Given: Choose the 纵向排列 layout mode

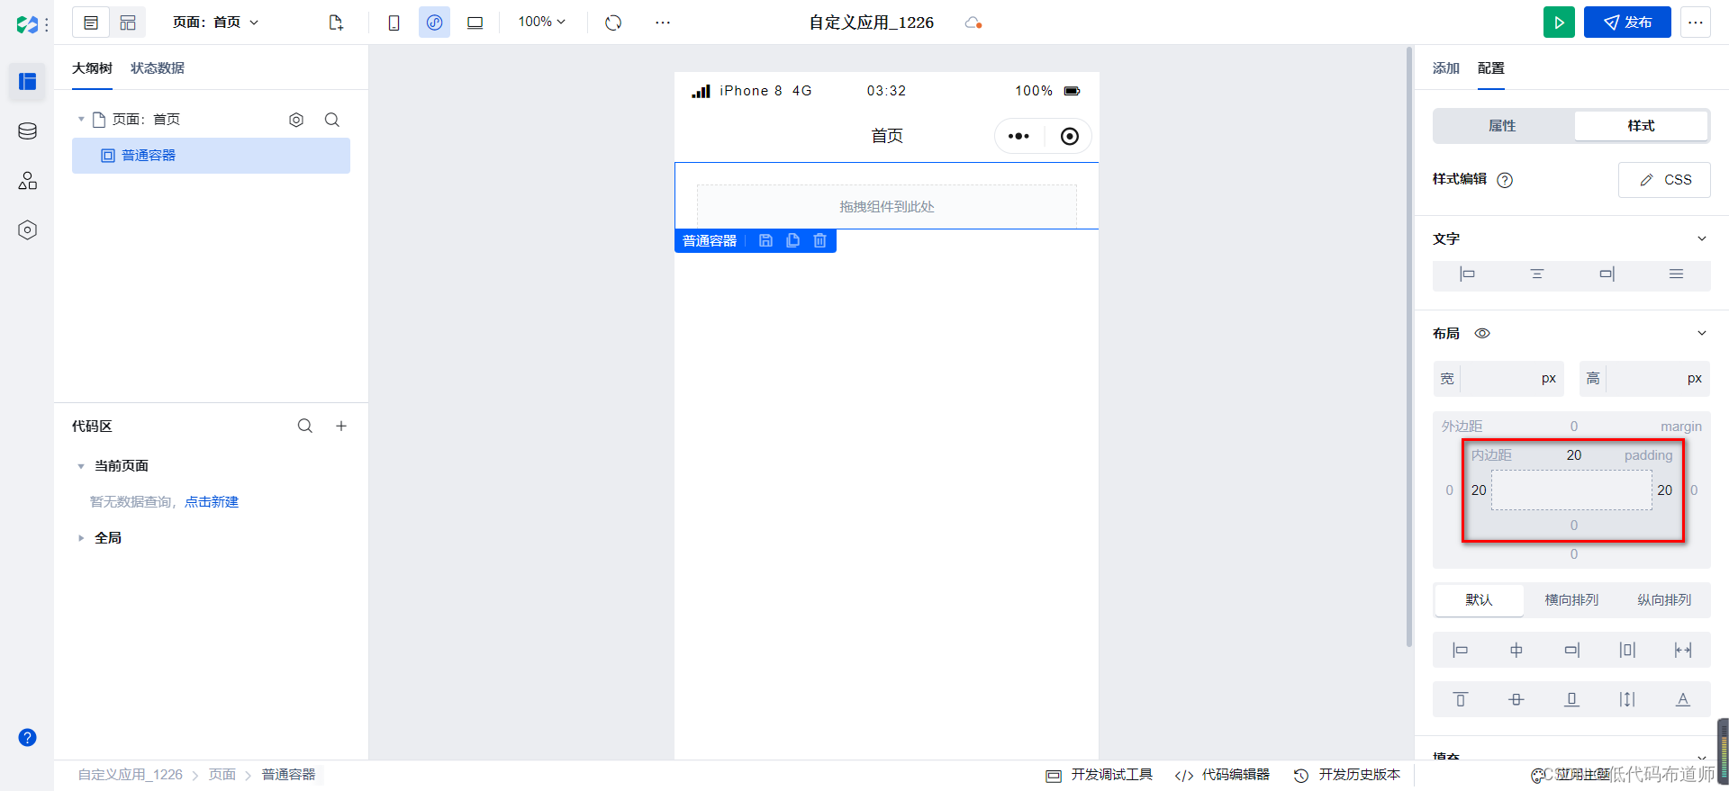Looking at the screenshot, I should click(x=1664, y=600).
